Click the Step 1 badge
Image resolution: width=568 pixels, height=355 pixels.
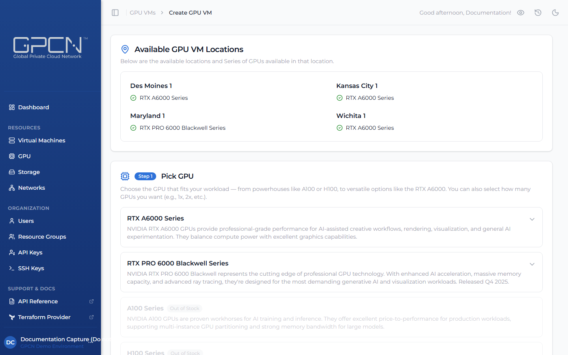click(x=145, y=176)
